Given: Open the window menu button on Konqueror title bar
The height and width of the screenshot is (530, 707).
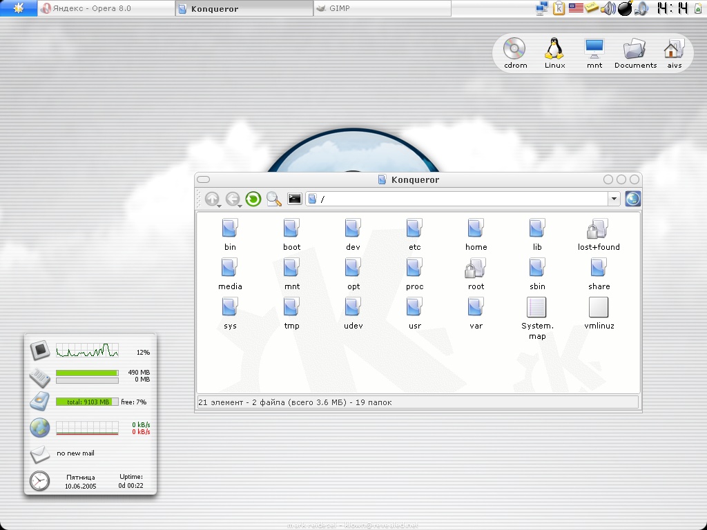Looking at the screenshot, I should (x=204, y=179).
